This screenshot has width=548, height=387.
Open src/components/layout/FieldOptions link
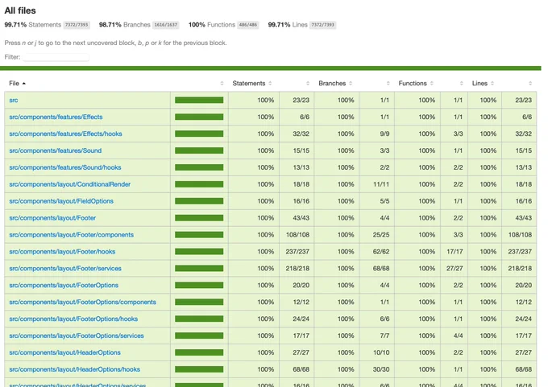click(61, 201)
